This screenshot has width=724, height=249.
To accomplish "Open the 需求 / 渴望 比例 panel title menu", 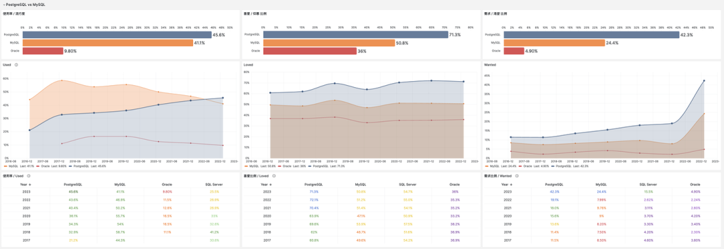I will [496, 14].
